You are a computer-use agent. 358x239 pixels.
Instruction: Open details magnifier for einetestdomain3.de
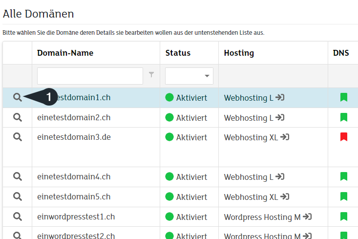(x=18, y=137)
